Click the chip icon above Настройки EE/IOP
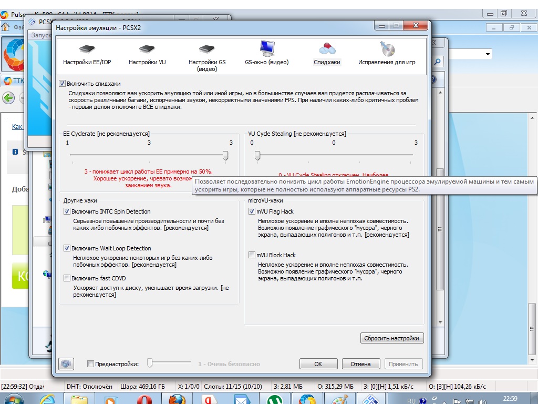The width and height of the screenshot is (538, 404). click(87, 49)
